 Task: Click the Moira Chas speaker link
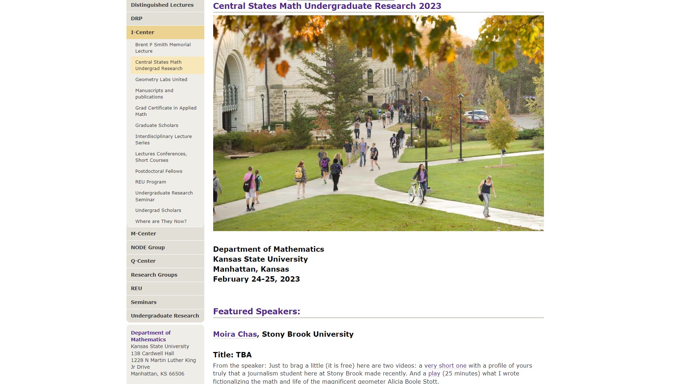(235, 334)
